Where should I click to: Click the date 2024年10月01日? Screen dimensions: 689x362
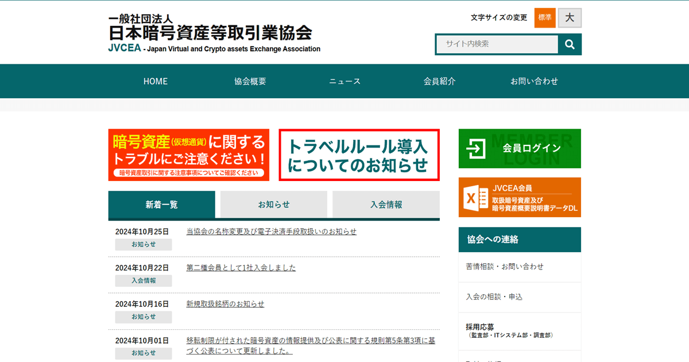click(x=142, y=340)
